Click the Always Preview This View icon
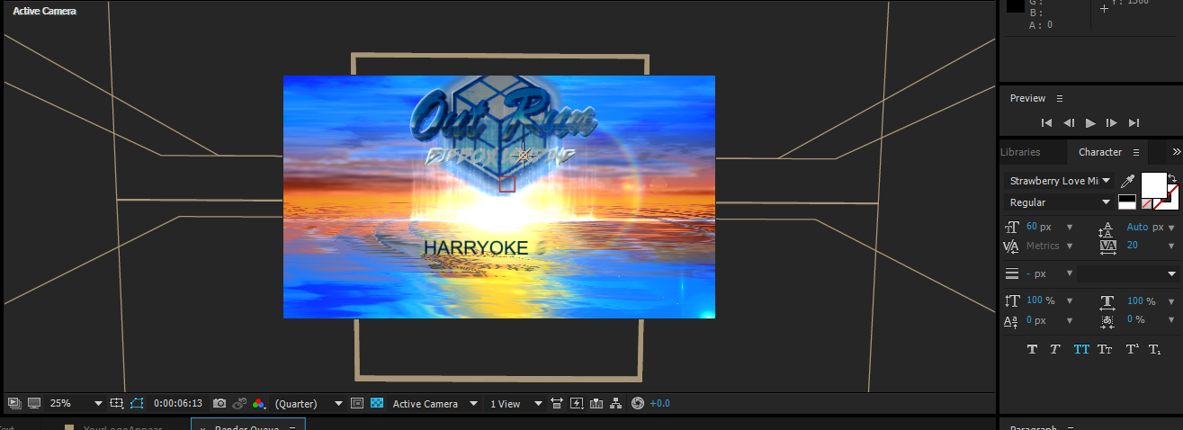 coord(14,403)
